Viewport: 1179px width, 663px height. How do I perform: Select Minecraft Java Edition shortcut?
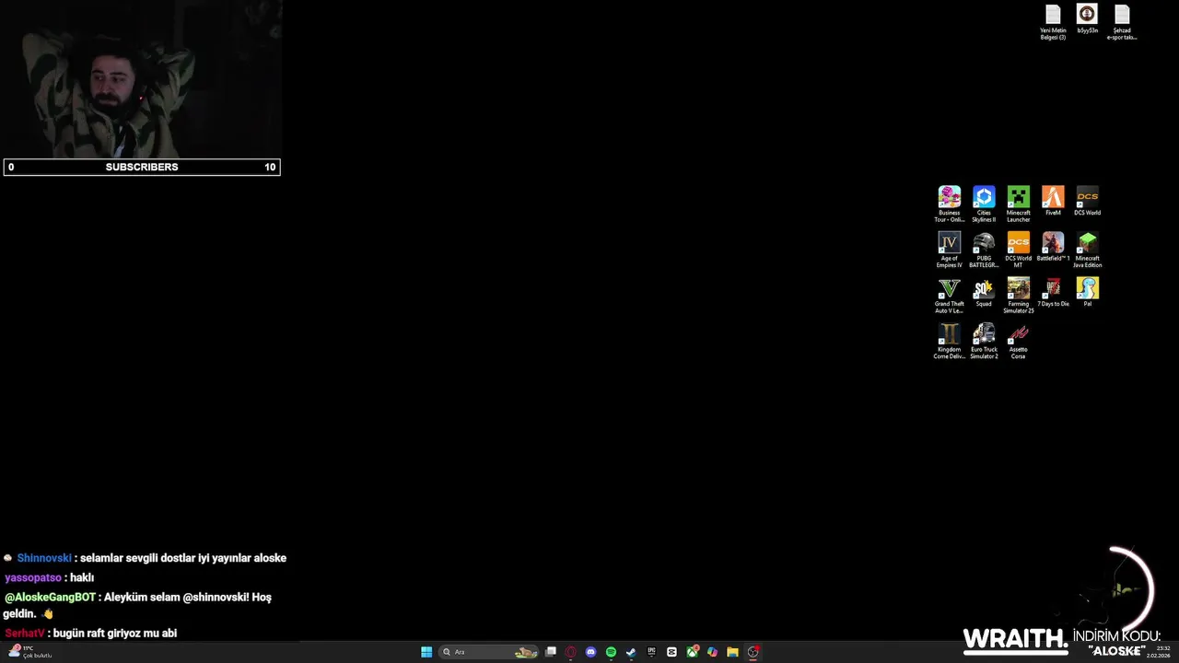(1087, 250)
